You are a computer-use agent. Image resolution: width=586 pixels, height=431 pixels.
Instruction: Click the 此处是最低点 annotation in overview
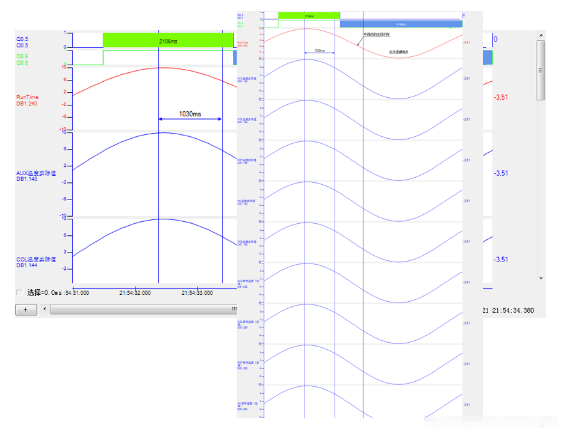coord(399,52)
